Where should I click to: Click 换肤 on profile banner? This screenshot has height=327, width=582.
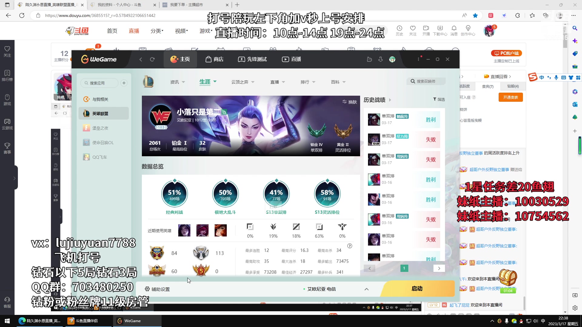pyautogui.click(x=350, y=102)
